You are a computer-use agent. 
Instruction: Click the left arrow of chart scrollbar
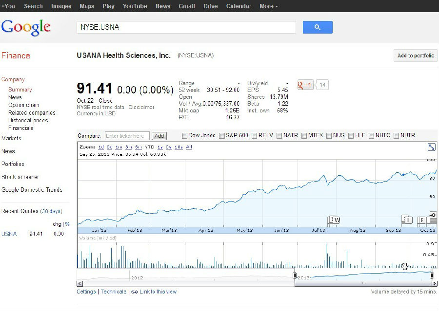pos(80,284)
